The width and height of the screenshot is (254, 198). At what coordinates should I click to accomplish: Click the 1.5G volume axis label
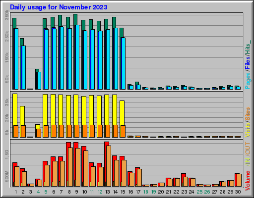click(6, 154)
